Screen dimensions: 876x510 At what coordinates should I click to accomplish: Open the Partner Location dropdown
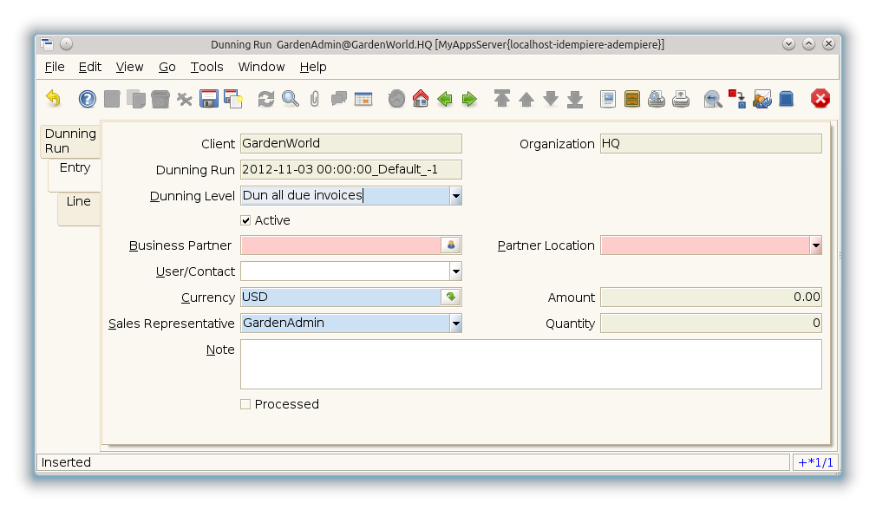[815, 246]
